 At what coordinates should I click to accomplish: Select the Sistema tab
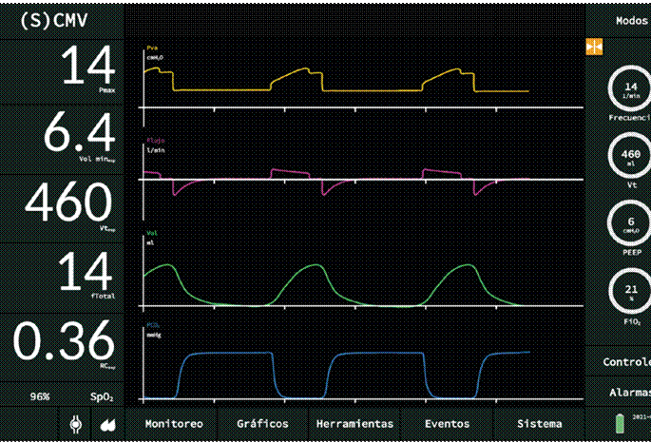pos(539,424)
